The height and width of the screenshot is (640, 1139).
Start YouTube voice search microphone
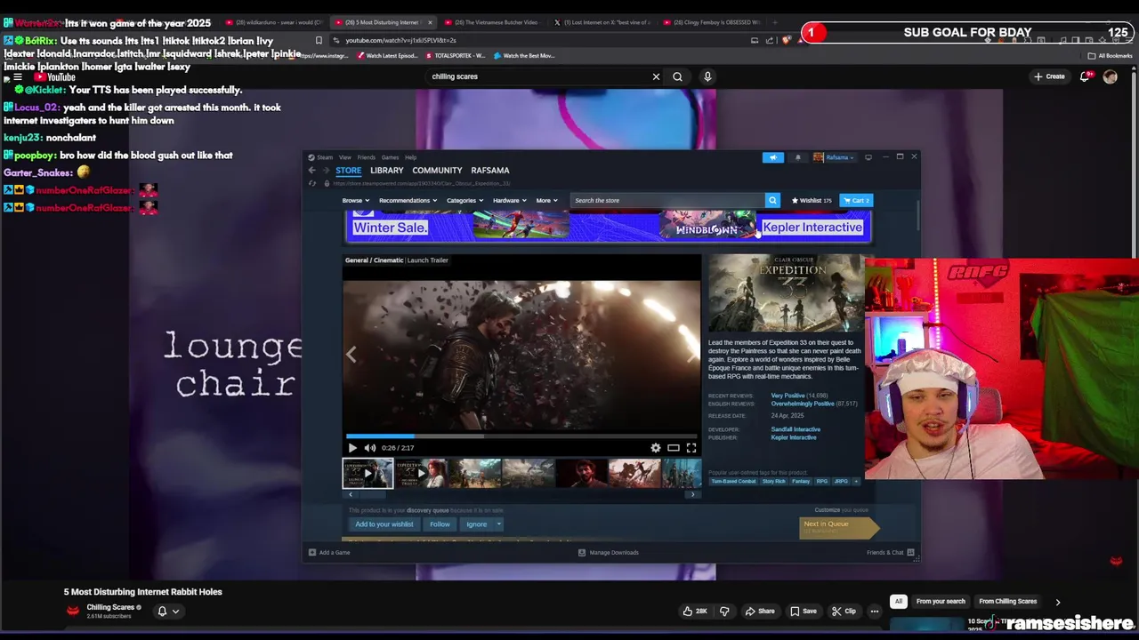(x=707, y=76)
